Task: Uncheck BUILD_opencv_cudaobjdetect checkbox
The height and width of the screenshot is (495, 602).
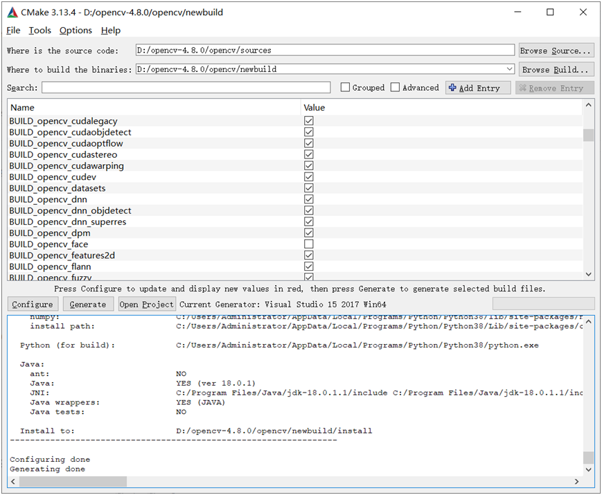Action: pyautogui.click(x=309, y=132)
